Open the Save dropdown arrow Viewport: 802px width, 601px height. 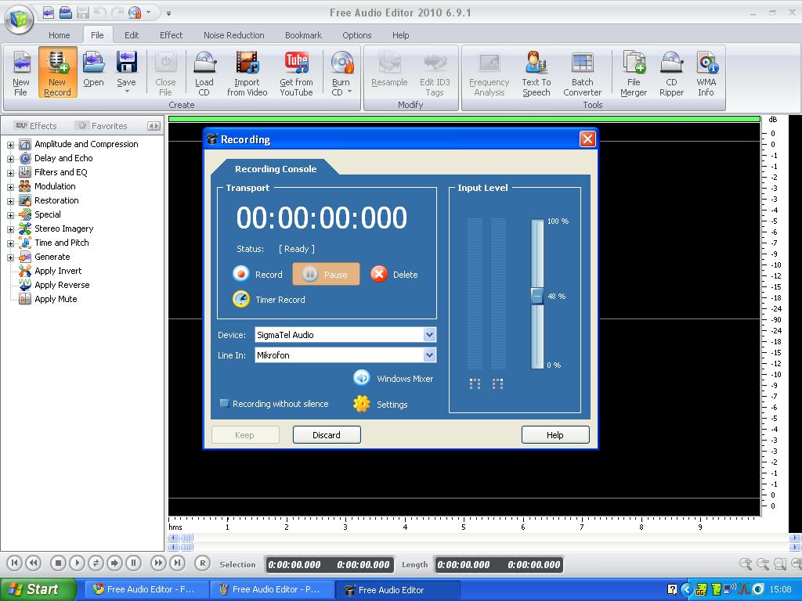[126, 92]
